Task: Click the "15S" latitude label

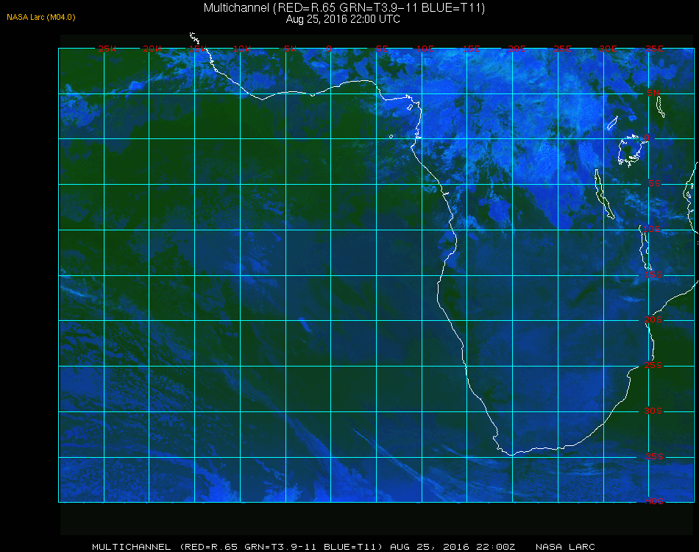Action: coord(653,275)
